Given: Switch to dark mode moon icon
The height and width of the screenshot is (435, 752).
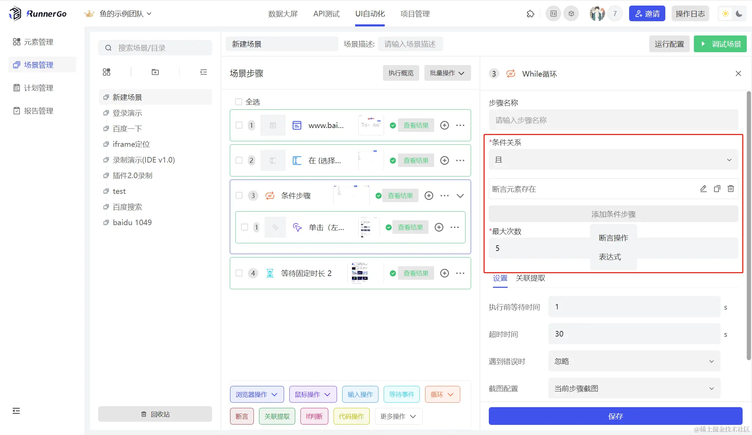Looking at the screenshot, I should (739, 14).
